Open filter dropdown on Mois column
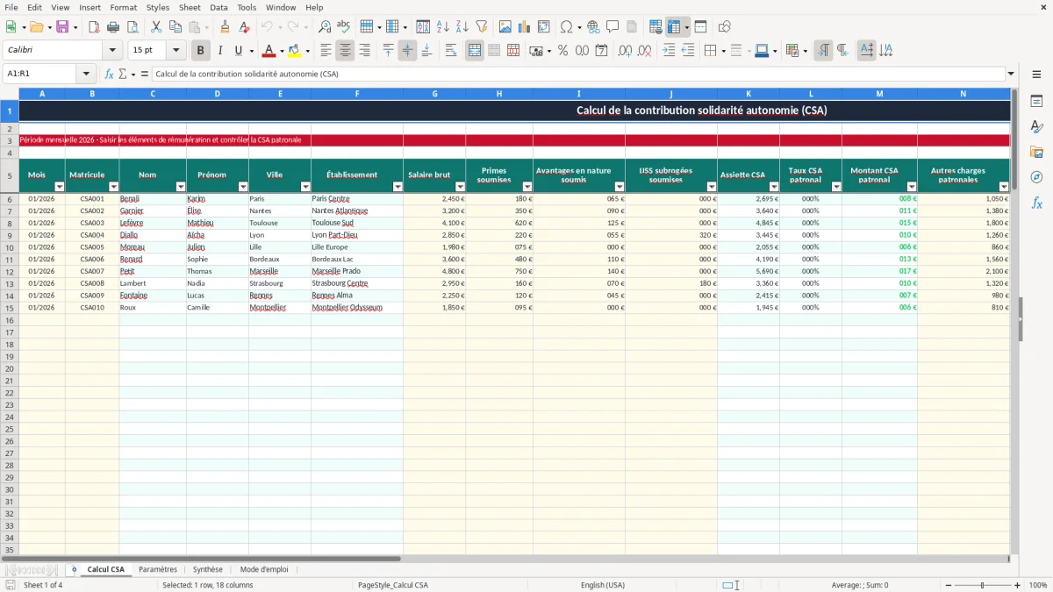Image resolution: width=1053 pixels, height=592 pixels. pos(60,187)
